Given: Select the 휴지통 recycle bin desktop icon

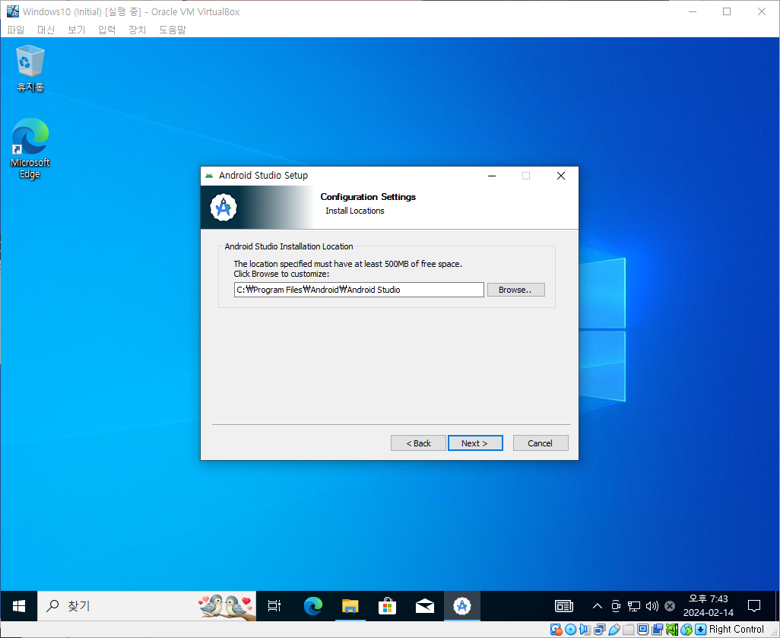Looking at the screenshot, I should [x=30, y=68].
